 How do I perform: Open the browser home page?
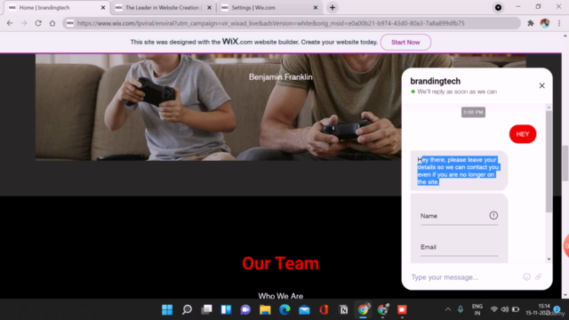pyautogui.click(x=52, y=23)
